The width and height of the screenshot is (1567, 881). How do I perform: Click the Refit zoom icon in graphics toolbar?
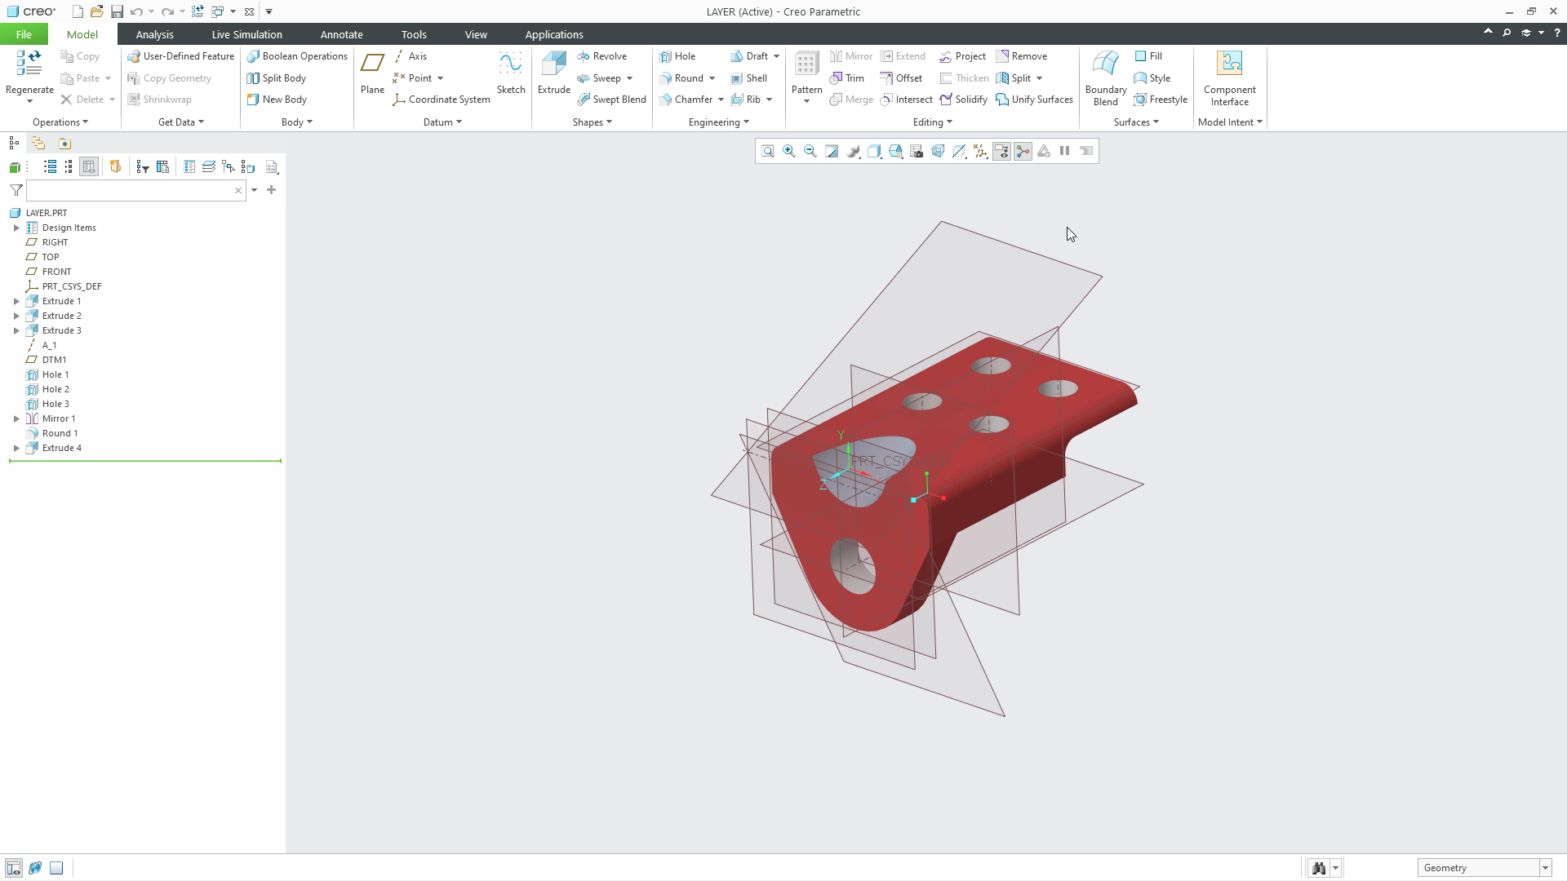click(767, 151)
